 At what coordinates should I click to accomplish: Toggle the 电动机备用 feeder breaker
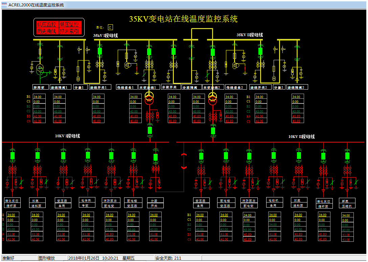[x=274, y=155]
